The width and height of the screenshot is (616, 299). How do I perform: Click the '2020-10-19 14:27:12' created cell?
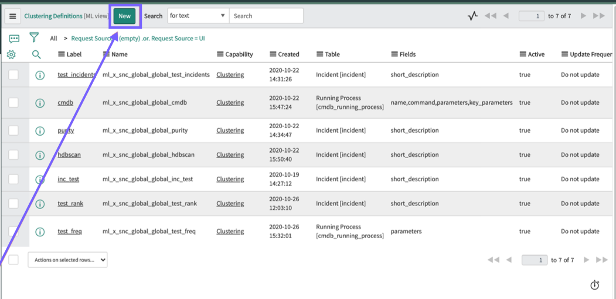tap(284, 179)
